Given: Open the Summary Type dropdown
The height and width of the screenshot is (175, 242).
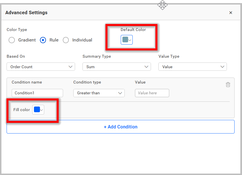Looking at the screenshot, I should click(116, 66).
